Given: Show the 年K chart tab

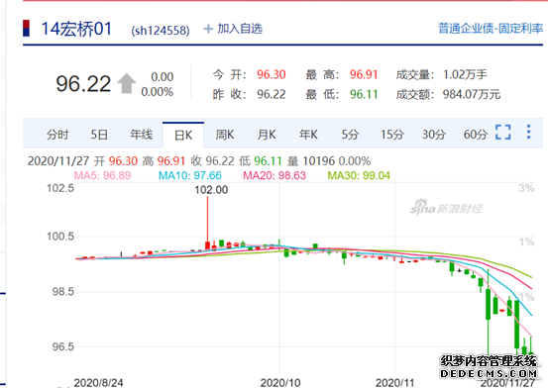Looking at the screenshot, I should 308,135.
